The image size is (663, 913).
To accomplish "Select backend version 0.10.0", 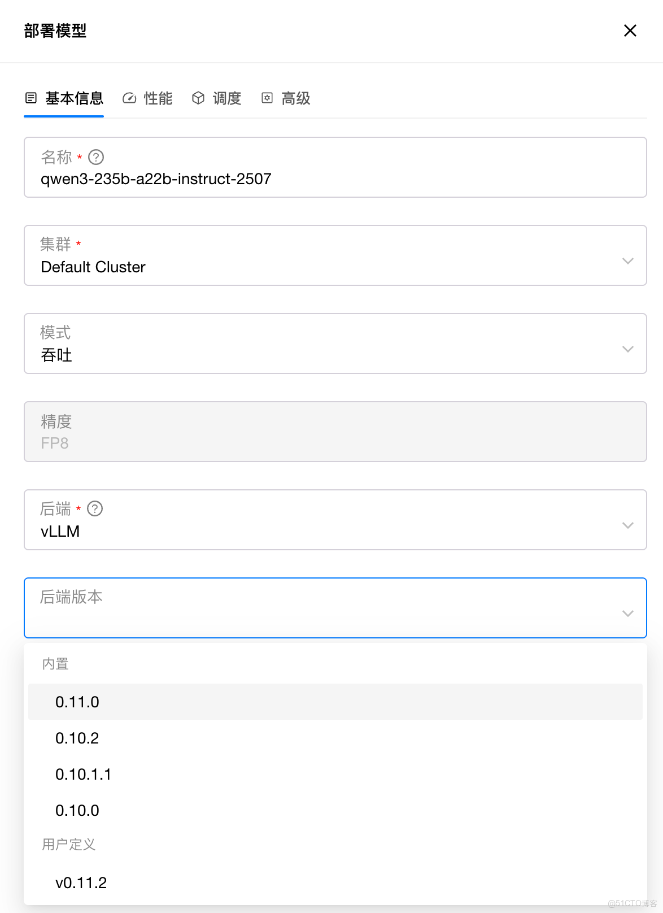I will tap(77, 810).
